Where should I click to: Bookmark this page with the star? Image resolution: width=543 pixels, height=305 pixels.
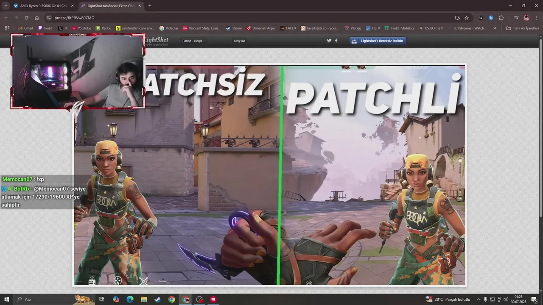(467, 18)
